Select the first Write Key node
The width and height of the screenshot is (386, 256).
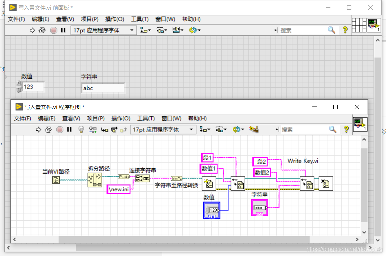point(238,184)
